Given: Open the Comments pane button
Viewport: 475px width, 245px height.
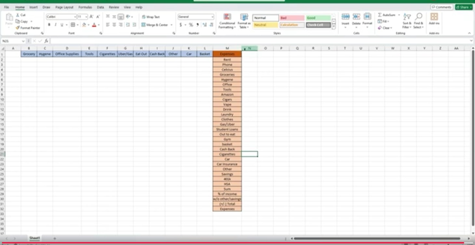Looking at the screenshot, I should (441, 7).
